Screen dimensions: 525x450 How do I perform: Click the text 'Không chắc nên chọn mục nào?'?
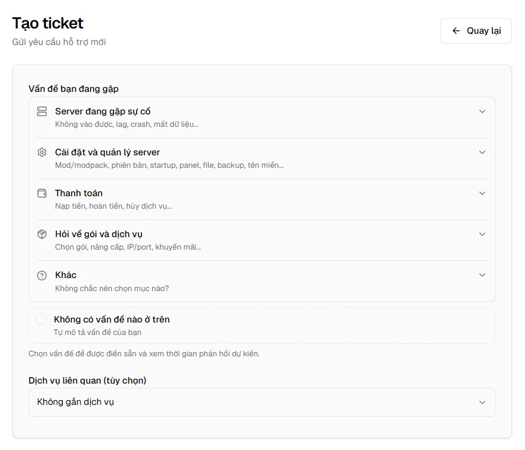(112, 288)
